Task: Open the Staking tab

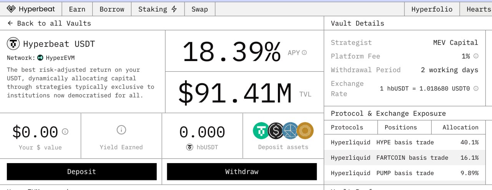Action: [158, 9]
